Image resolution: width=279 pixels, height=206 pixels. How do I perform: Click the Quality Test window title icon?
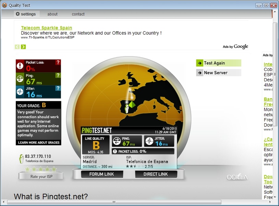(x=4, y=5)
